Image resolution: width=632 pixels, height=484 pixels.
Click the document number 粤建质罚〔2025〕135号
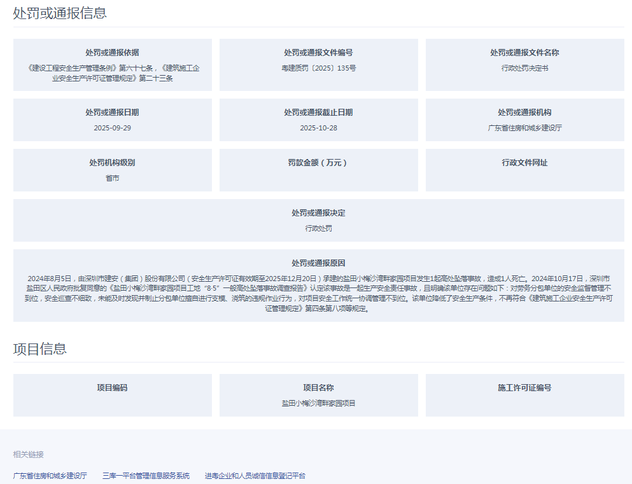318,67
